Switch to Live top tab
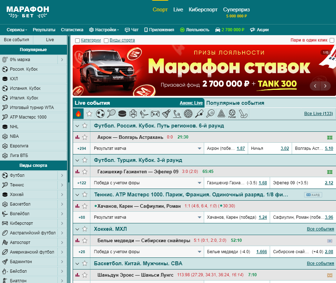336x283 pixels. point(178,10)
